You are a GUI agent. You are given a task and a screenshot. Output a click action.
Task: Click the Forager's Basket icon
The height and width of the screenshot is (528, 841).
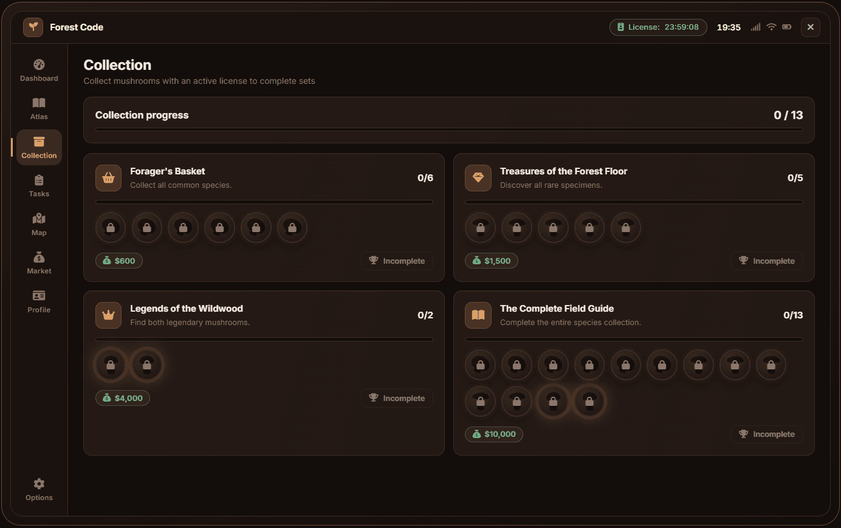[108, 178]
